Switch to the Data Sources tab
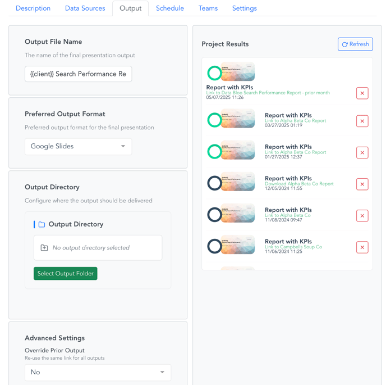The width and height of the screenshot is (386, 385). pos(85,8)
